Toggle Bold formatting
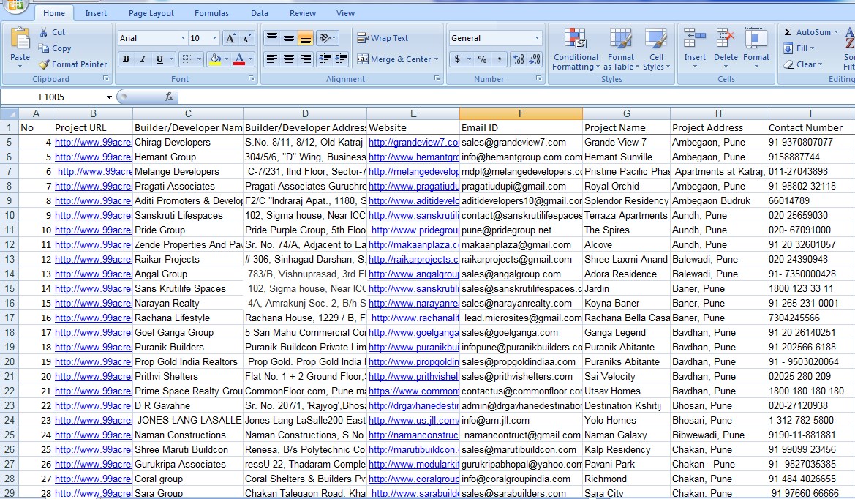Viewport: 855px width, 499px height. 126,59
